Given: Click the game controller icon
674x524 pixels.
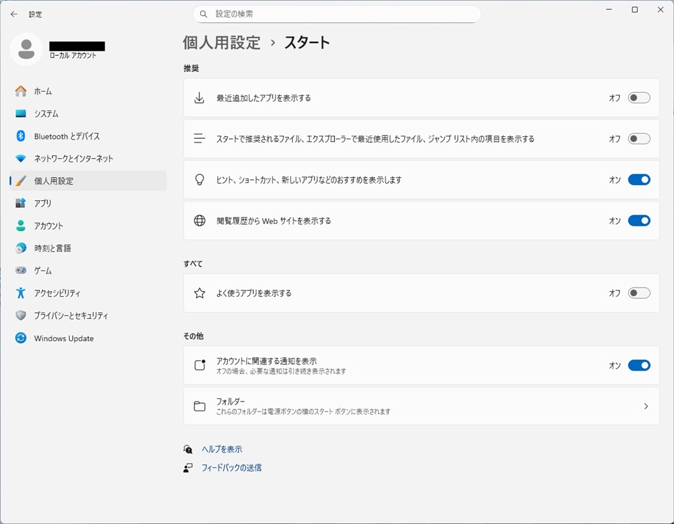Looking at the screenshot, I should (21, 271).
